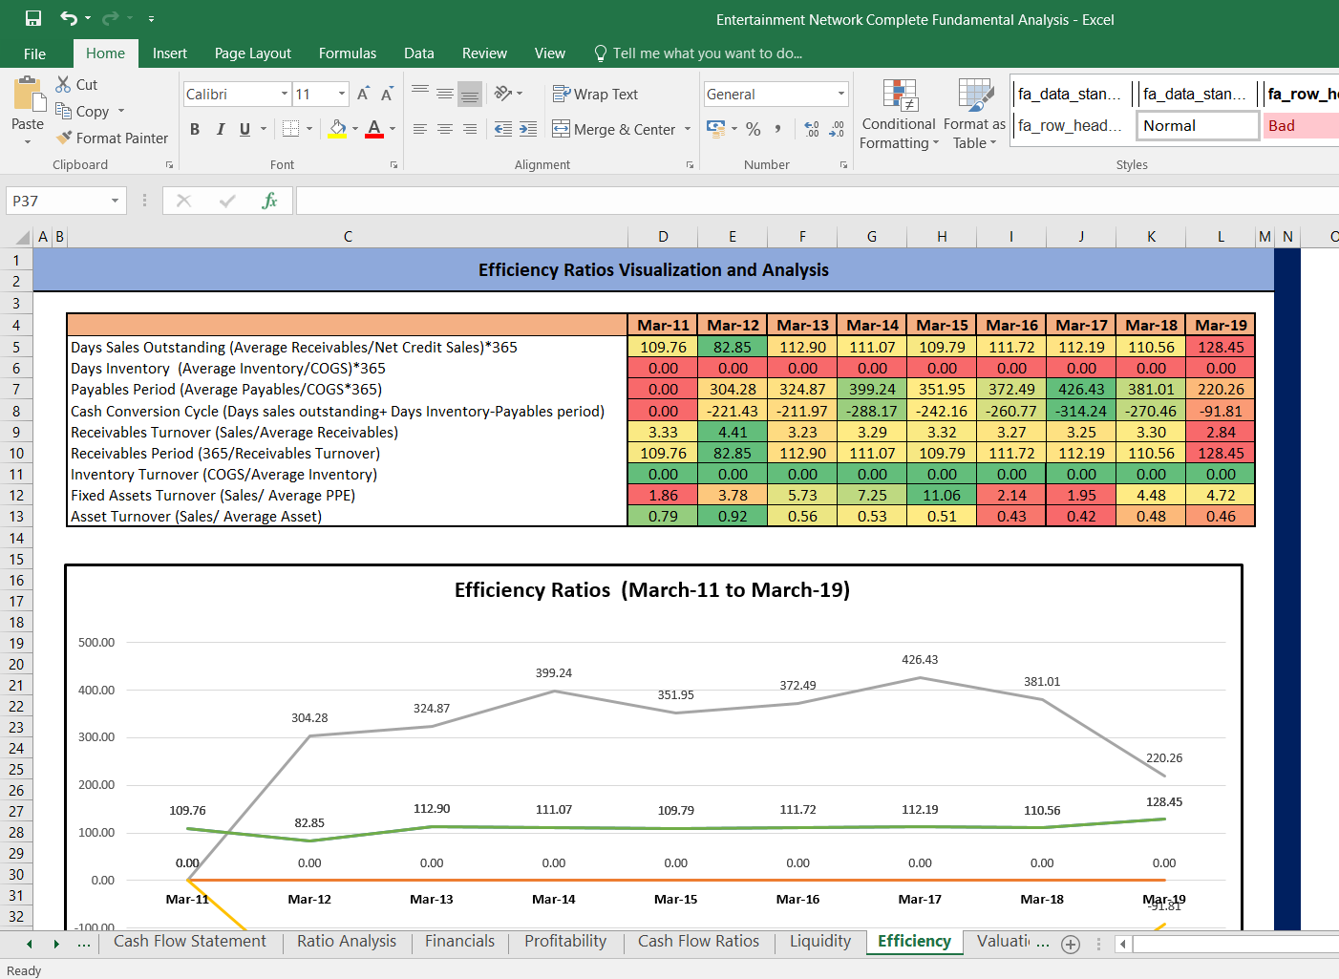Merge & Center the selected cells
This screenshot has width=1339, height=979.
[x=614, y=129]
